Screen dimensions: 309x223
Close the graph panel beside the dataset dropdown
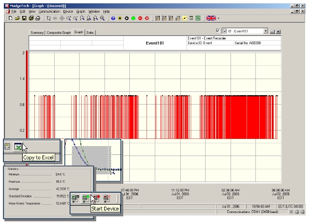[x=278, y=32]
